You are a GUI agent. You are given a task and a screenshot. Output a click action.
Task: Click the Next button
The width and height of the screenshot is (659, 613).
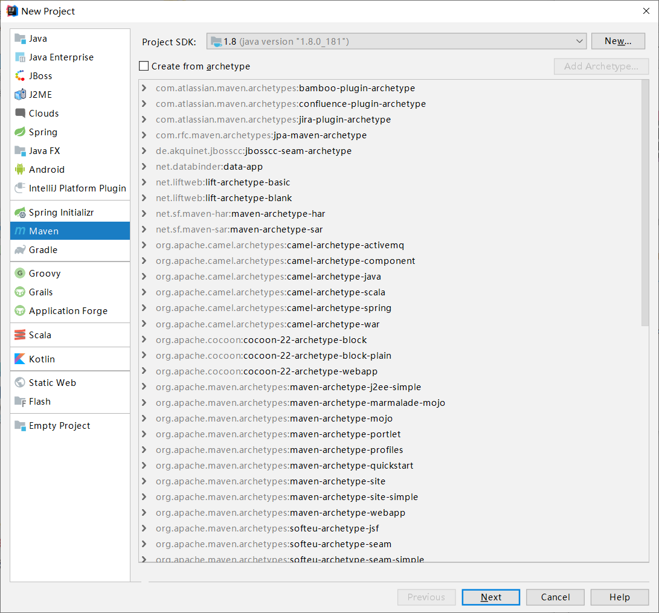tap(490, 597)
